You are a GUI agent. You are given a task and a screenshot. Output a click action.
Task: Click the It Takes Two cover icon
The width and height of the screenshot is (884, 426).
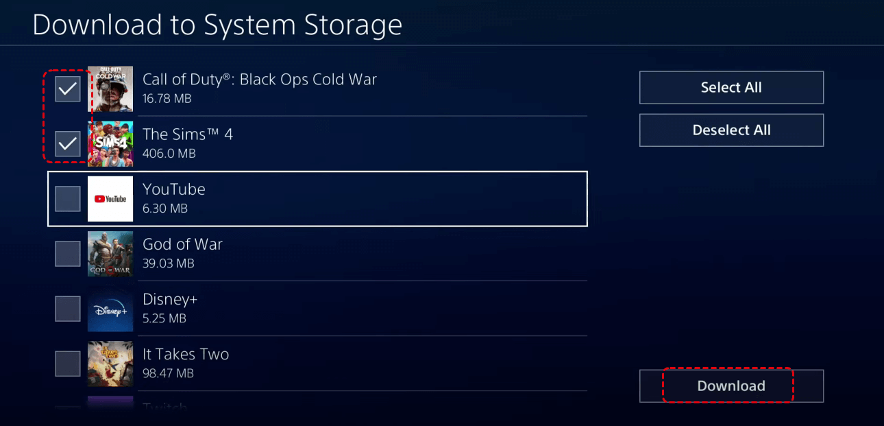pos(110,364)
